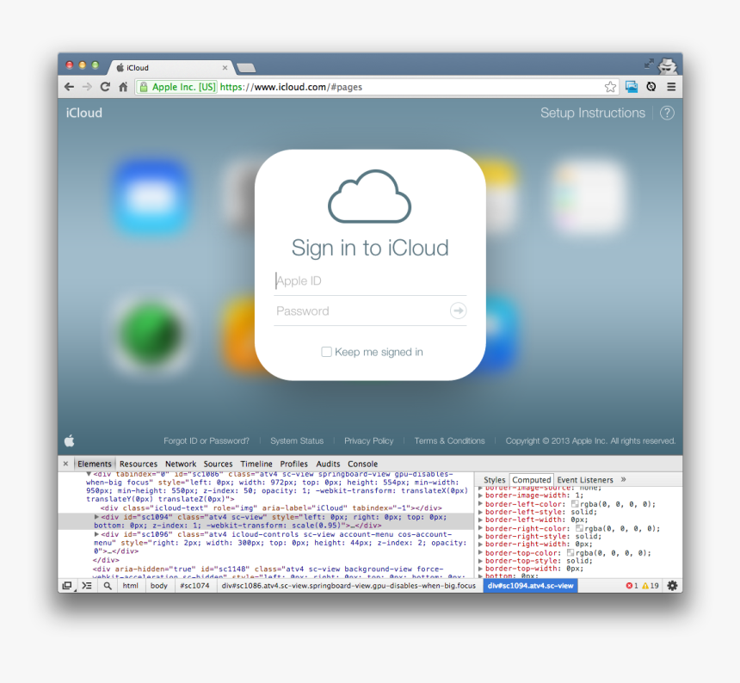This screenshot has height=683, width=740.
Task: Select the Computed sidebar tab
Action: coord(532,480)
